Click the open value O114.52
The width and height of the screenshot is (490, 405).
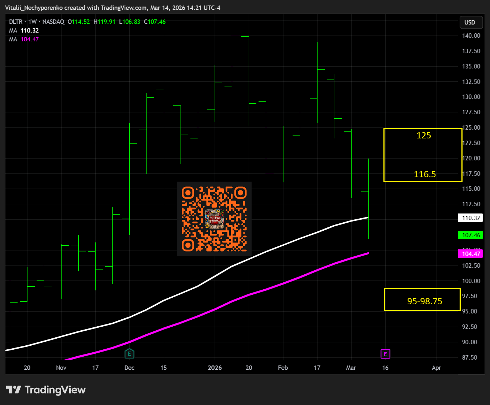point(79,22)
